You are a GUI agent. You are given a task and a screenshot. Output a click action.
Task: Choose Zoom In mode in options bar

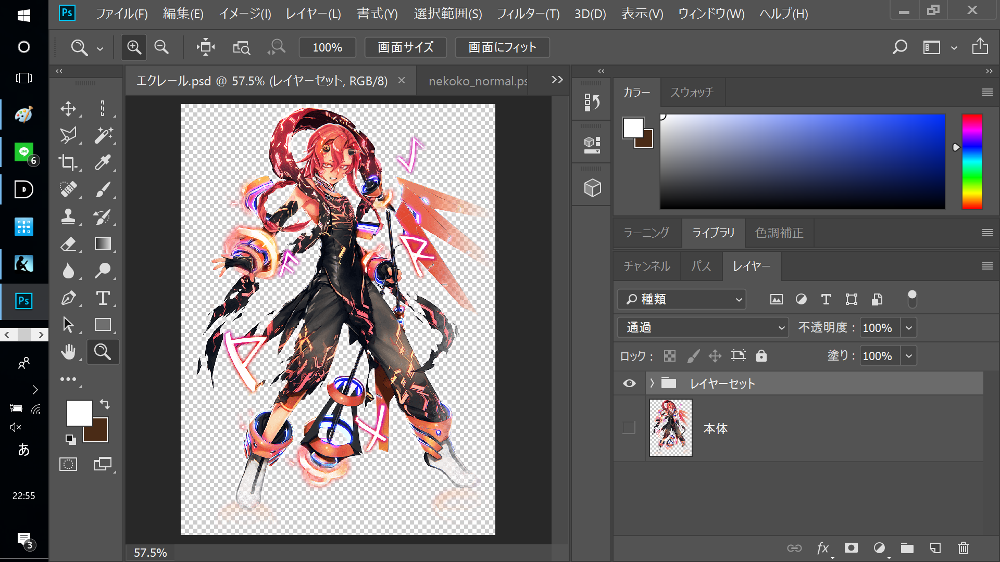point(134,47)
